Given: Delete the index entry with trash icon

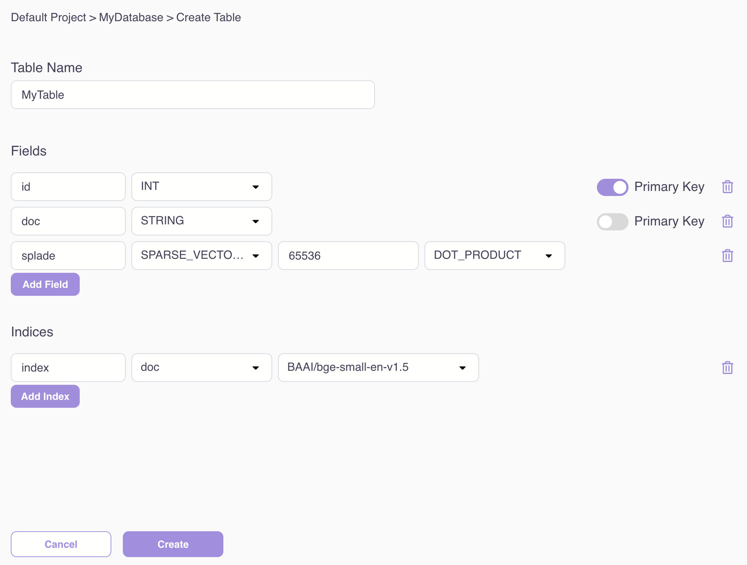Looking at the screenshot, I should (x=727, y=368).
